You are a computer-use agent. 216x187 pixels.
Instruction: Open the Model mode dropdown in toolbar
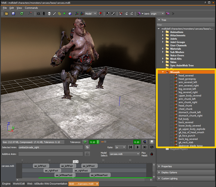click(91, 14)
